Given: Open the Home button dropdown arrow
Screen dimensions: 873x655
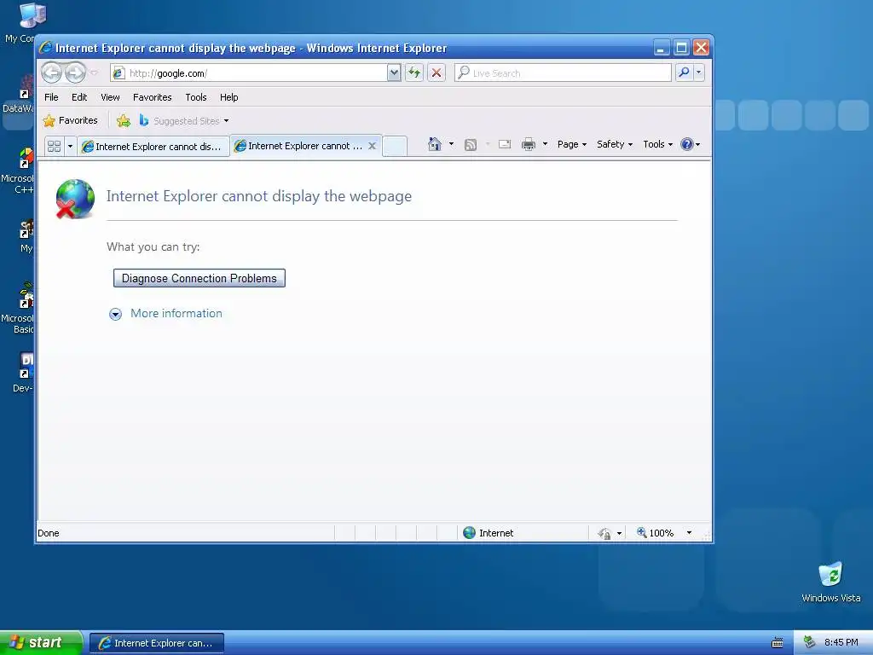Looking at the screenshot, I should point(451,144).
